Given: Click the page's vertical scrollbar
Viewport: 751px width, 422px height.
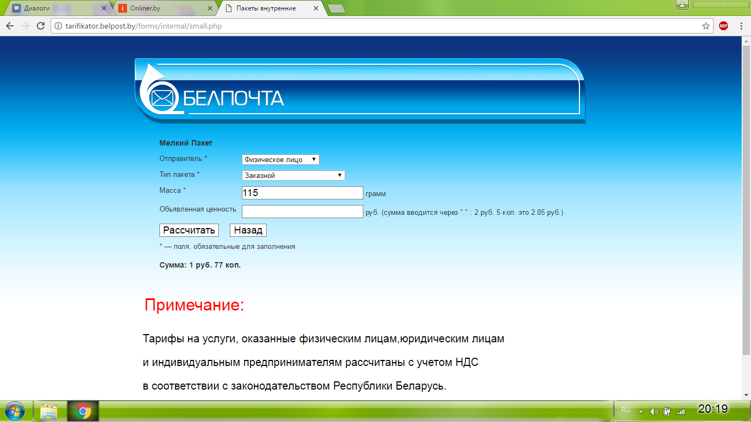Looking at the screenshot, I should coord(746,198).
